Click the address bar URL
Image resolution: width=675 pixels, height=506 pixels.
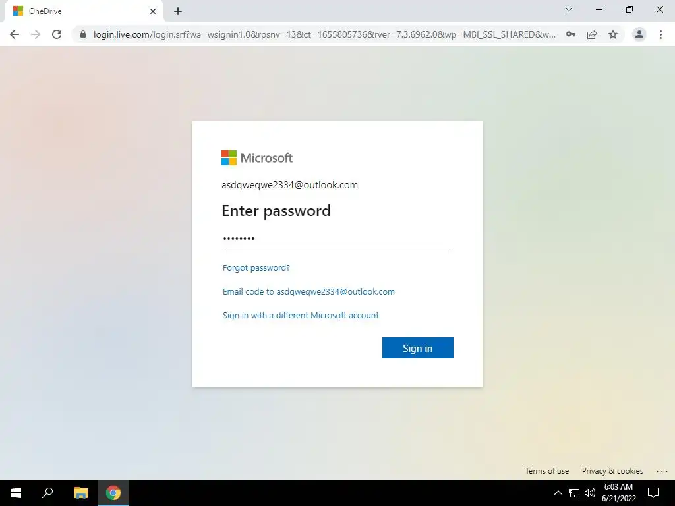[324, 34]
